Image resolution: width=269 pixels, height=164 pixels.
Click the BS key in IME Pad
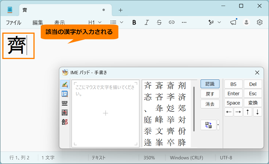(x=234, y=84)
